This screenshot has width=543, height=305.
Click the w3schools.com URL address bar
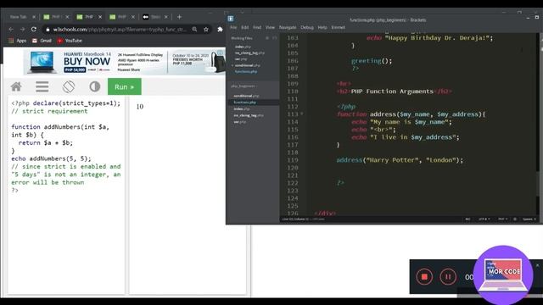pos(120,30)
